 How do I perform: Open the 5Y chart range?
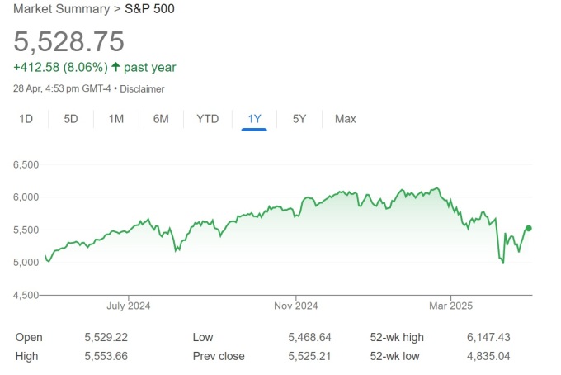click(299, 119)
